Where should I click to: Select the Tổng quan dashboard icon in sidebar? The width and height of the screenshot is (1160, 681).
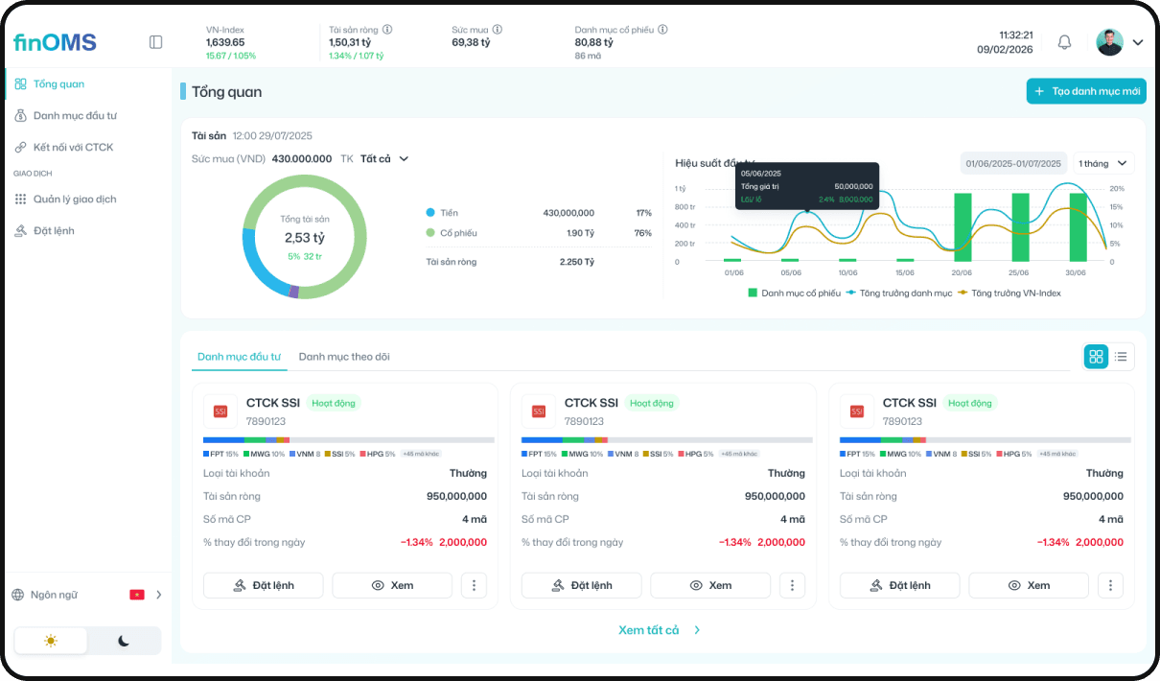[x=19, y=83]
